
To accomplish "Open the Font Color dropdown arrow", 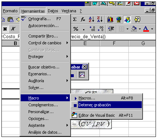I will pyautogui.click(x=152, y=29).
